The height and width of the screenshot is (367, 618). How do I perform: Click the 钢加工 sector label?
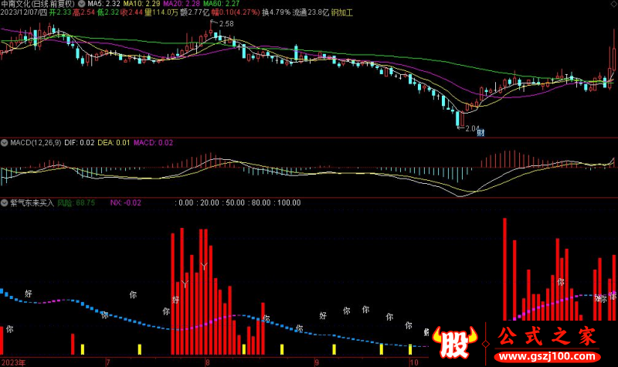(341, 12)
